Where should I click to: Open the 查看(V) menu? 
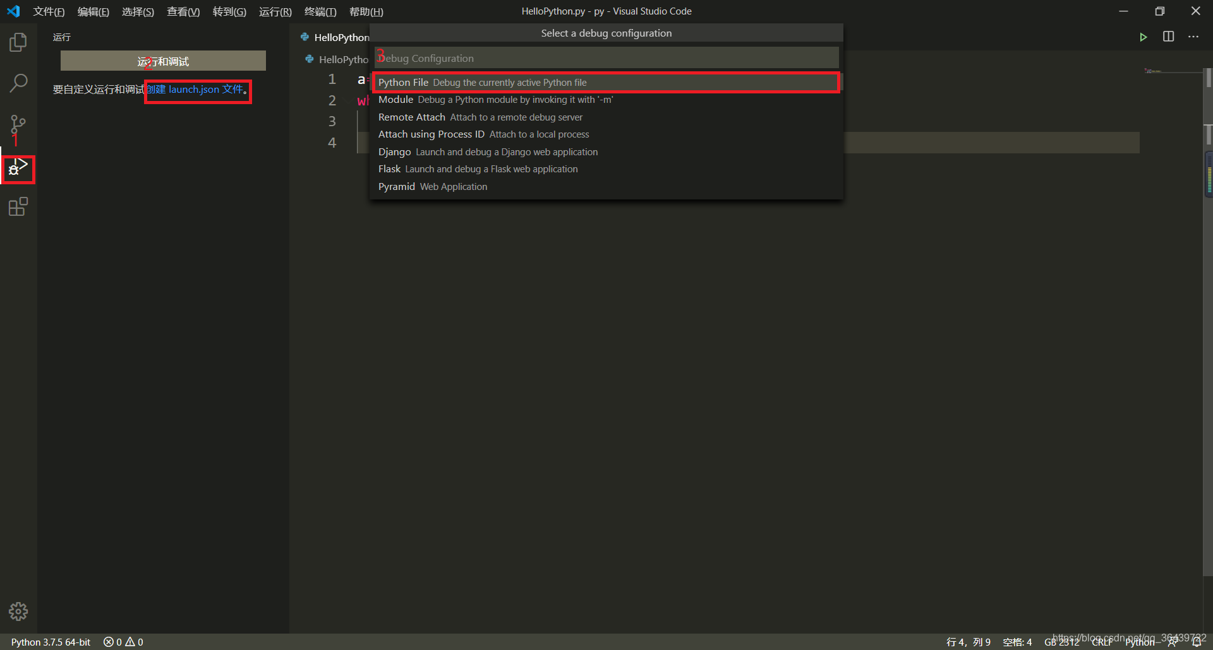pyautogui.click(x=183, y=11)
